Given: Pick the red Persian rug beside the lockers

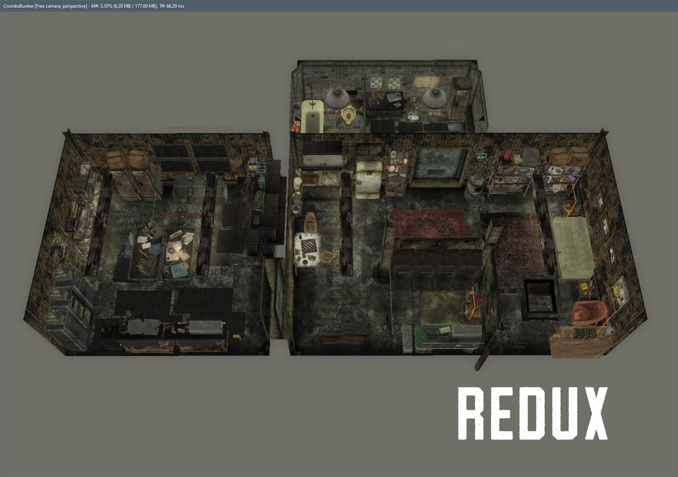Looking at the screenshot, I should click(x=429, y=224).
